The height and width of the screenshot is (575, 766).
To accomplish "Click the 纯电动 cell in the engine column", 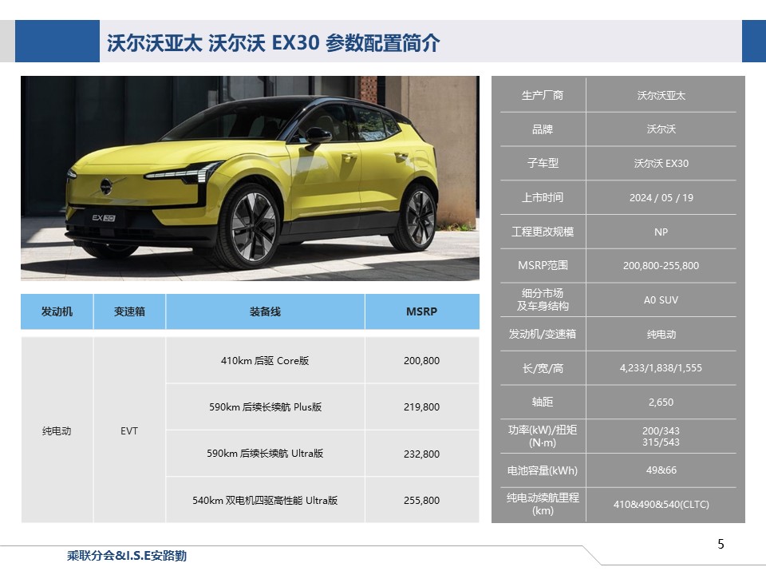I will tap(57, 430).
